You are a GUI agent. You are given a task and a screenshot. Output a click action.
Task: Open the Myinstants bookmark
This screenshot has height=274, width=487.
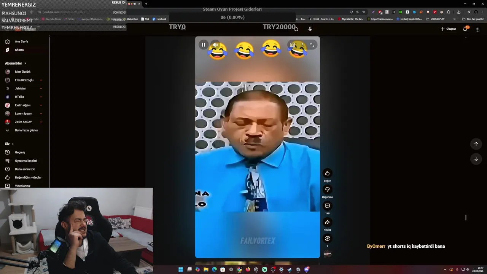[350, 19]
